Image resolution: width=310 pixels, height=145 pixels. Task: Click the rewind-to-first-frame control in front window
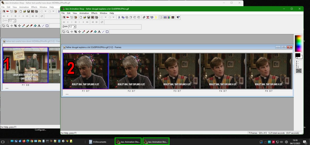pos(64,22)
